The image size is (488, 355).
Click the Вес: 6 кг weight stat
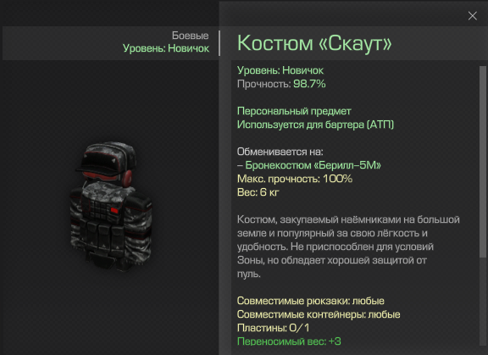[x=258, y=192]
